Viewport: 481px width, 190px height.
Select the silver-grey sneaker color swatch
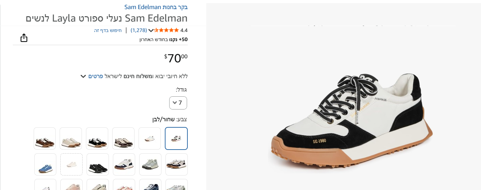tap(150, 164)
